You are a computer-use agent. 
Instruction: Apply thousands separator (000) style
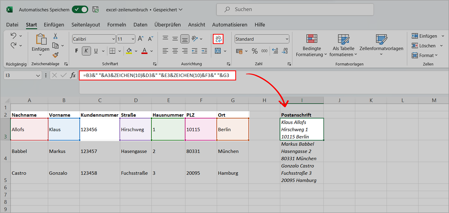point(264,51)
